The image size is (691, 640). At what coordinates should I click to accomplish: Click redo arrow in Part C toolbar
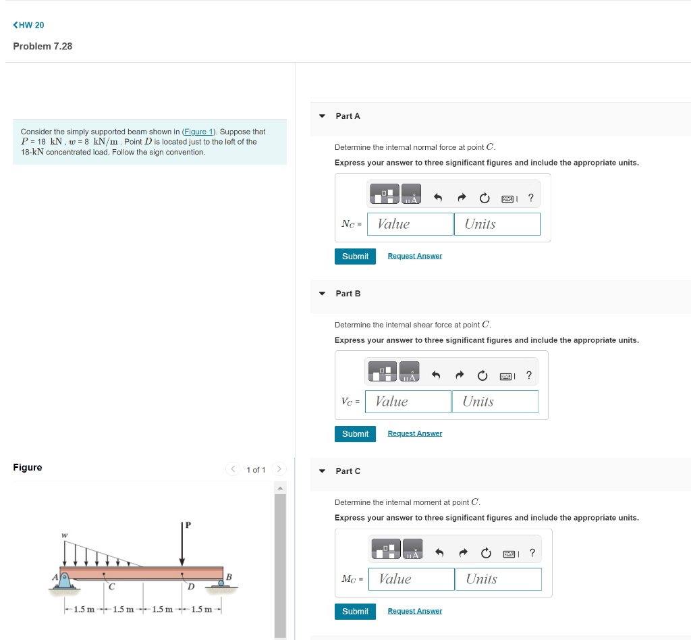click(x=463, y=553)
